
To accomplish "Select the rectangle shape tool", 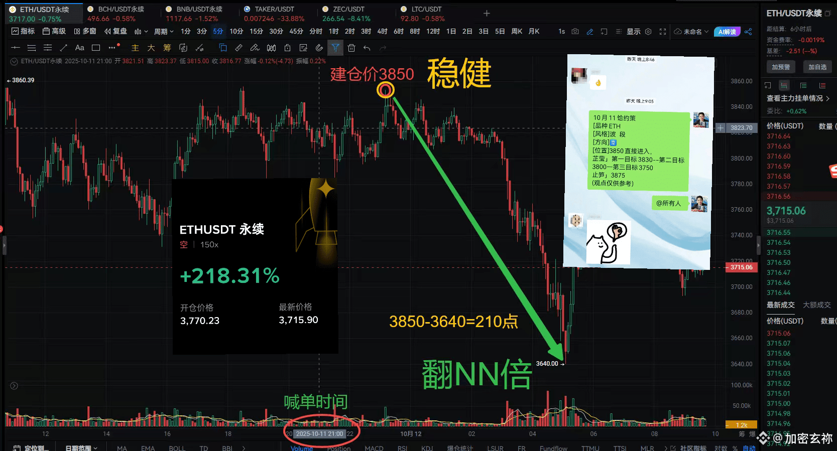I will click(96, 48).
